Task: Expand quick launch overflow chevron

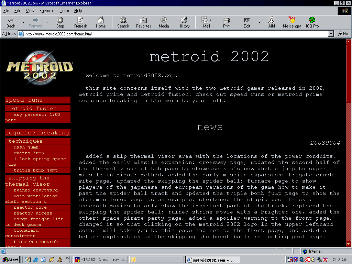Action: pos(67,259)
